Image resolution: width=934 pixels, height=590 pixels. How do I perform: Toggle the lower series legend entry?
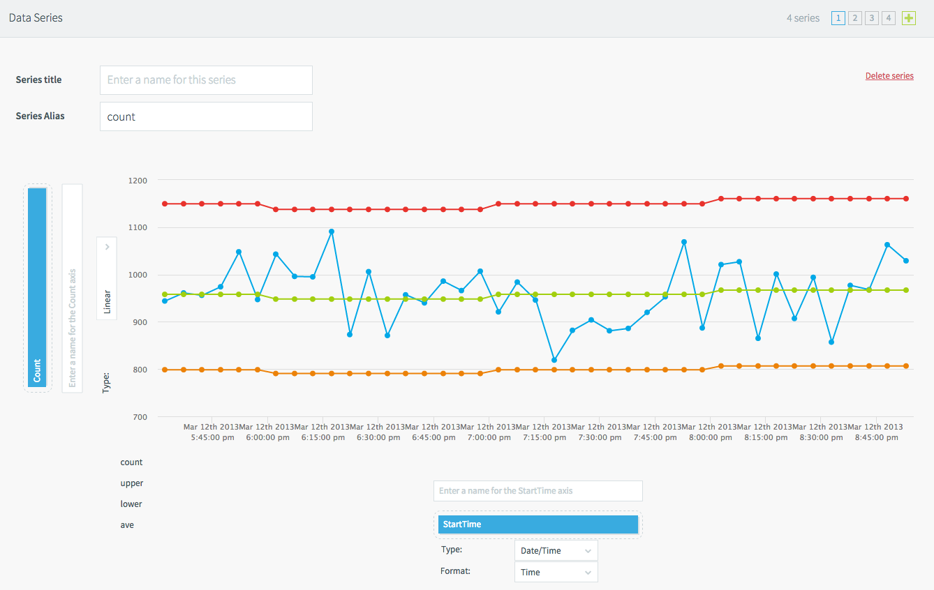(131, 504)
